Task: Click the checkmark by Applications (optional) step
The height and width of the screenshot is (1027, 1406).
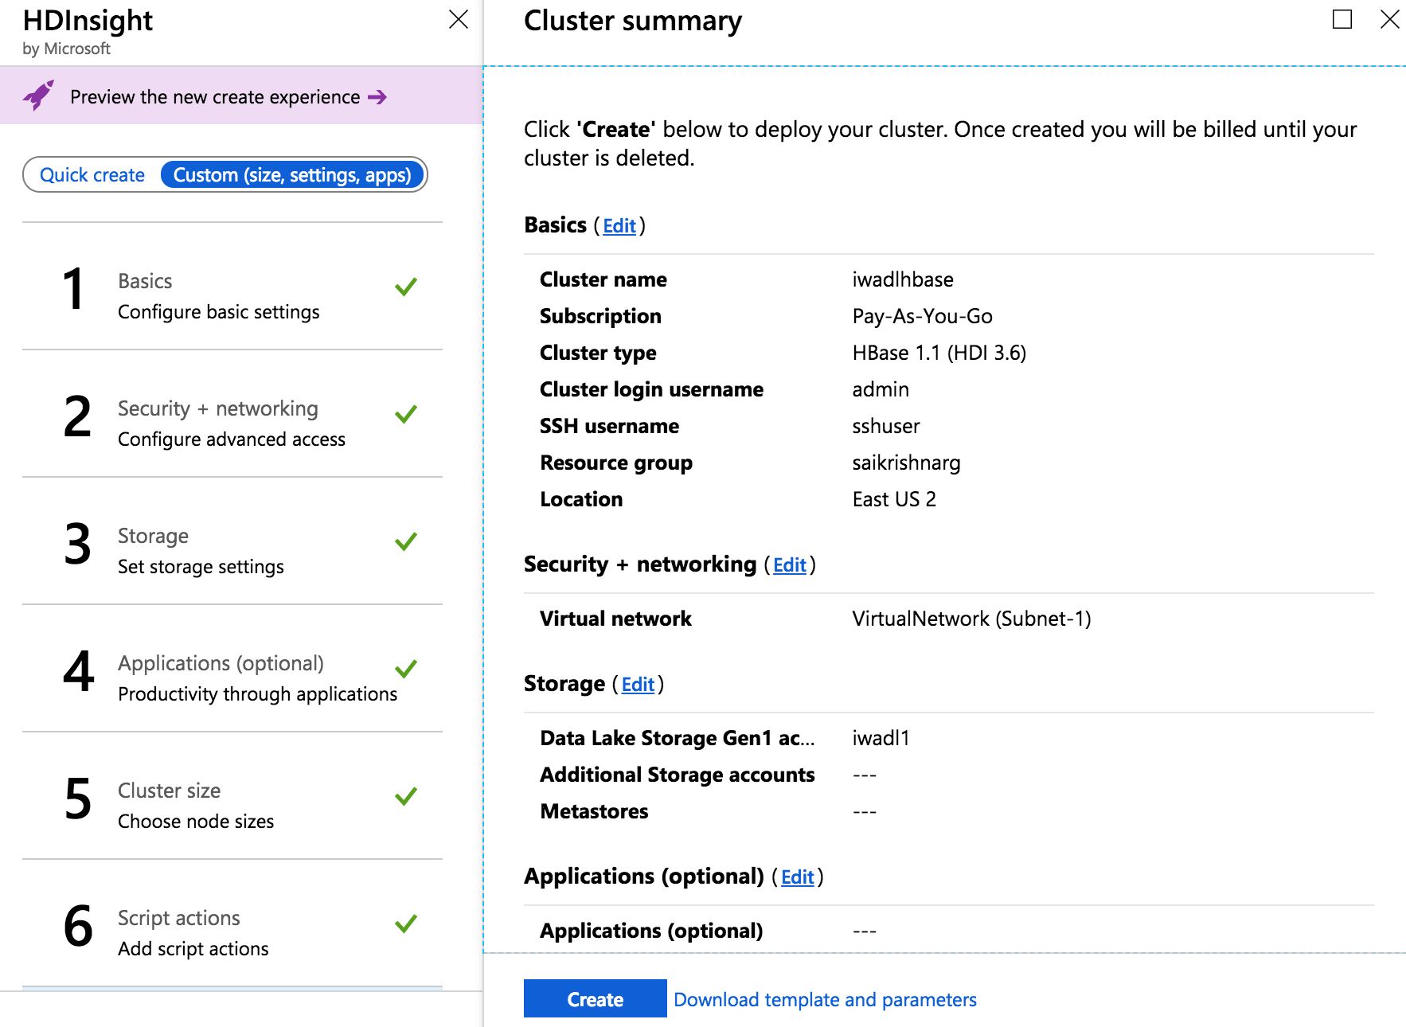Action: [406, 669]
